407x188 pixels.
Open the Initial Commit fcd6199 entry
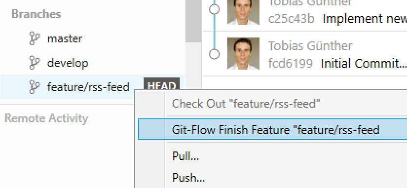(x=305, y=54)
